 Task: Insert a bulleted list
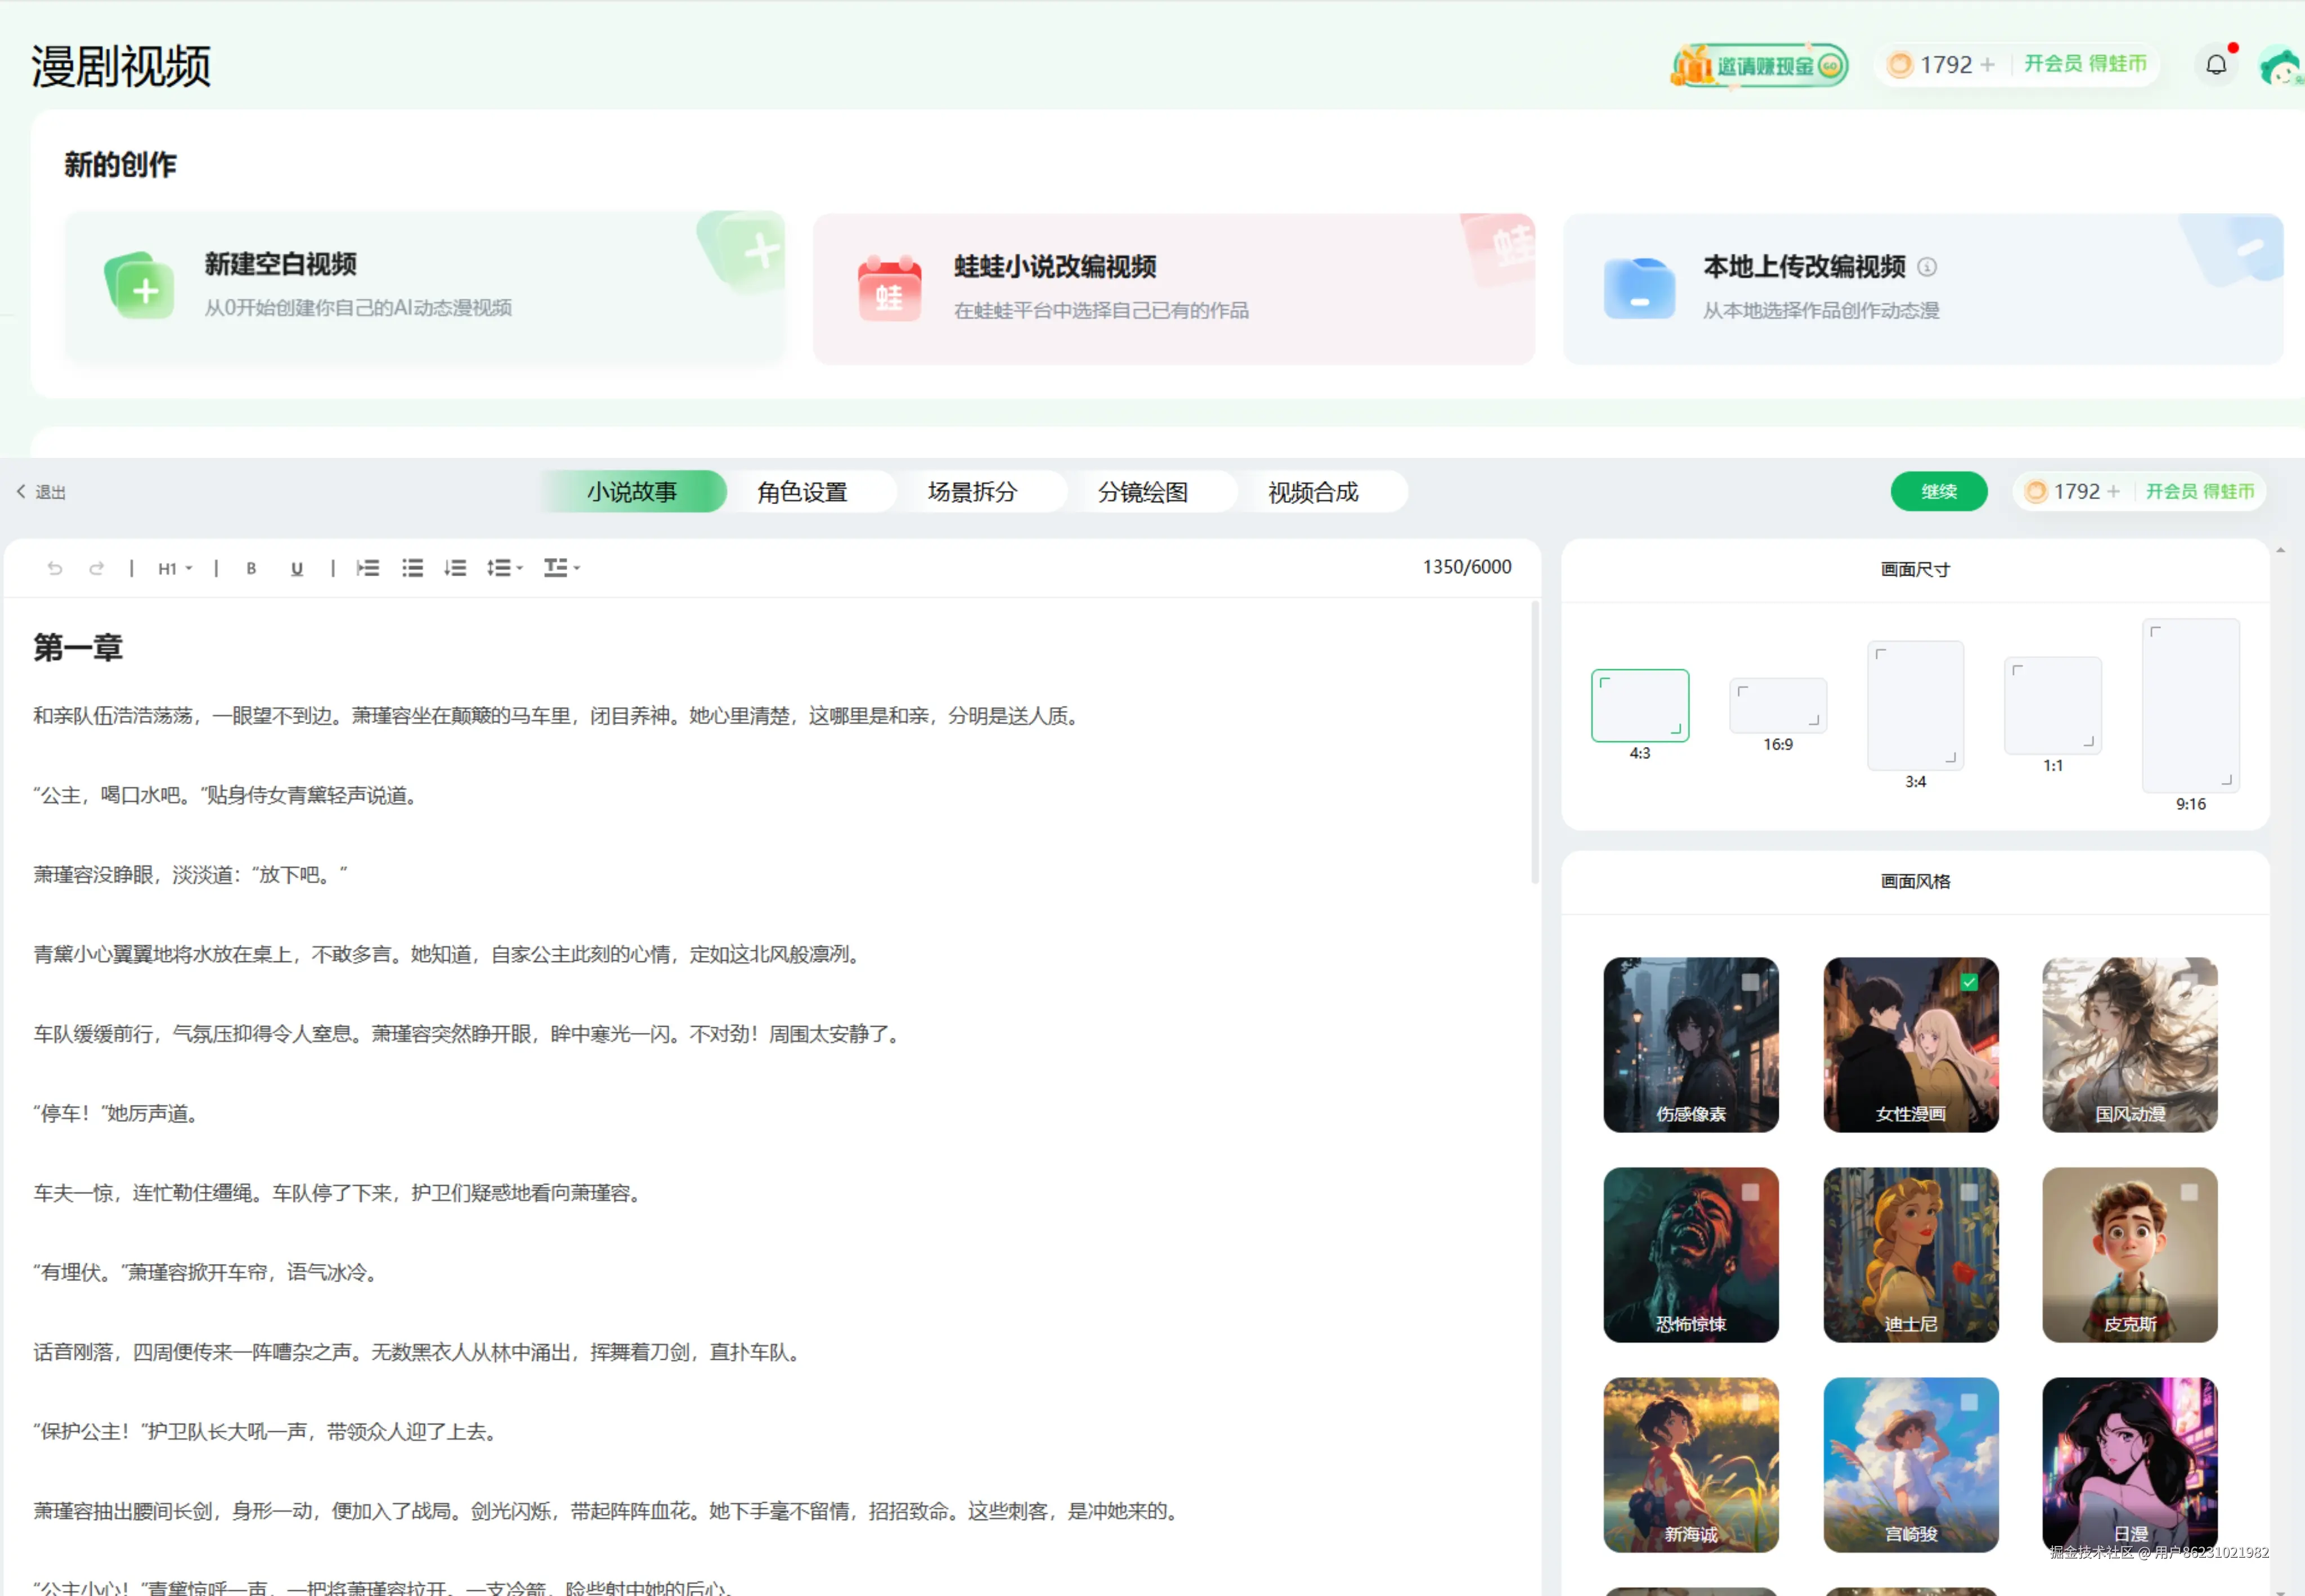(x=412, y=568)
